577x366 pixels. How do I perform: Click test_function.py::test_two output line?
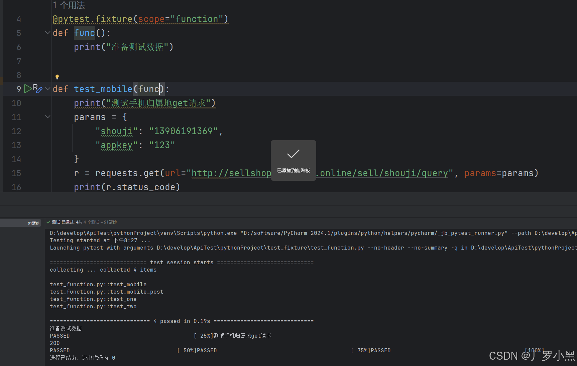click(x=93, y=306)
